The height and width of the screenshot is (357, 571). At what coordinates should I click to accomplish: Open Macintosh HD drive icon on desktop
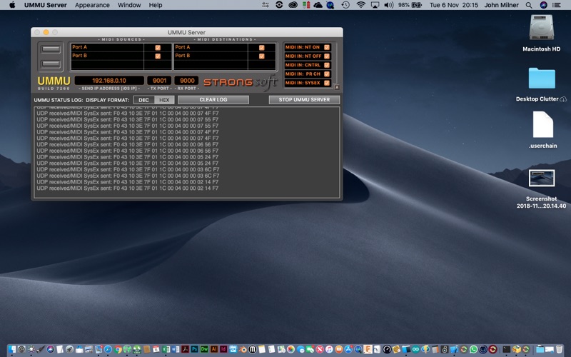pyautogui.click(x=542, y=27)
